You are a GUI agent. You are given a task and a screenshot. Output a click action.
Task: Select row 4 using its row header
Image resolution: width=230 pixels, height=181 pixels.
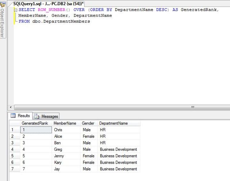point(14,149)
